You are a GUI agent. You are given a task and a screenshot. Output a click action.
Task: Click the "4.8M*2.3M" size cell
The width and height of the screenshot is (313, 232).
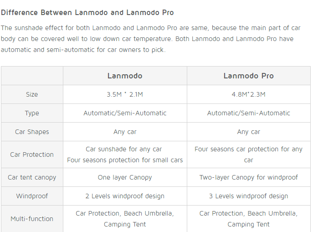pyautogui.click(x=248, y=94)
